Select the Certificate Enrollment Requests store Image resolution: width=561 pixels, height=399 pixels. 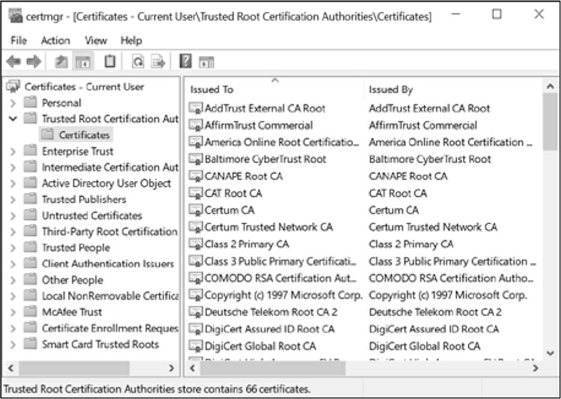(x=110, y=328)
